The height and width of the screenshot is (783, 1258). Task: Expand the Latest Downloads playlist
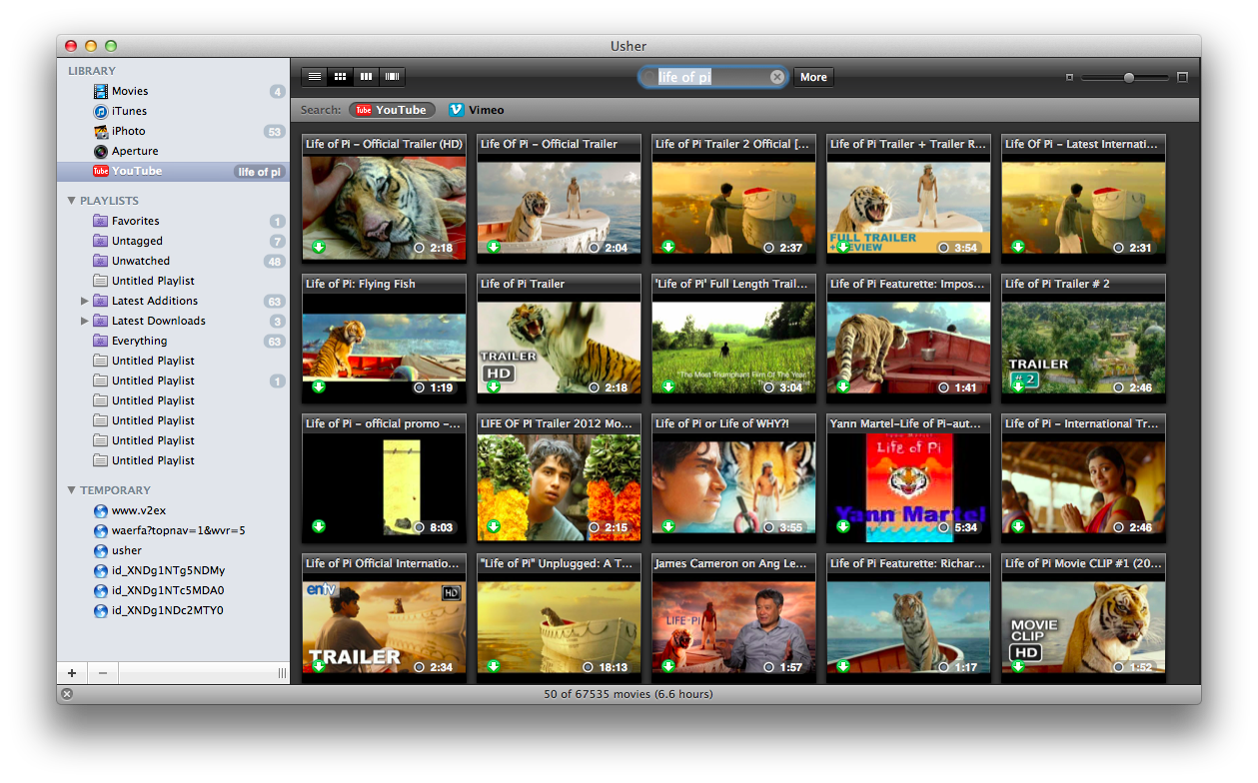click(x=85, y=321)
